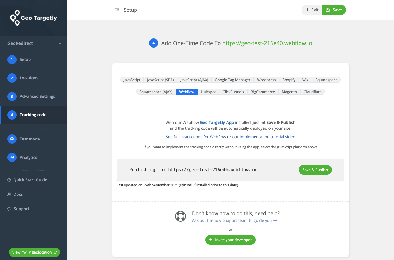
Task: Switch to the Google Tag Manager tab
Action: pyautogui.click(x=232, y=80)
